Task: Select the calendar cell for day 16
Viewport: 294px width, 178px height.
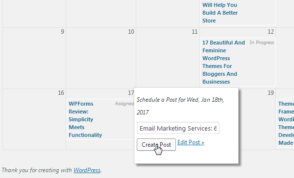Action: pyautogui.click(x=34, y=119)
